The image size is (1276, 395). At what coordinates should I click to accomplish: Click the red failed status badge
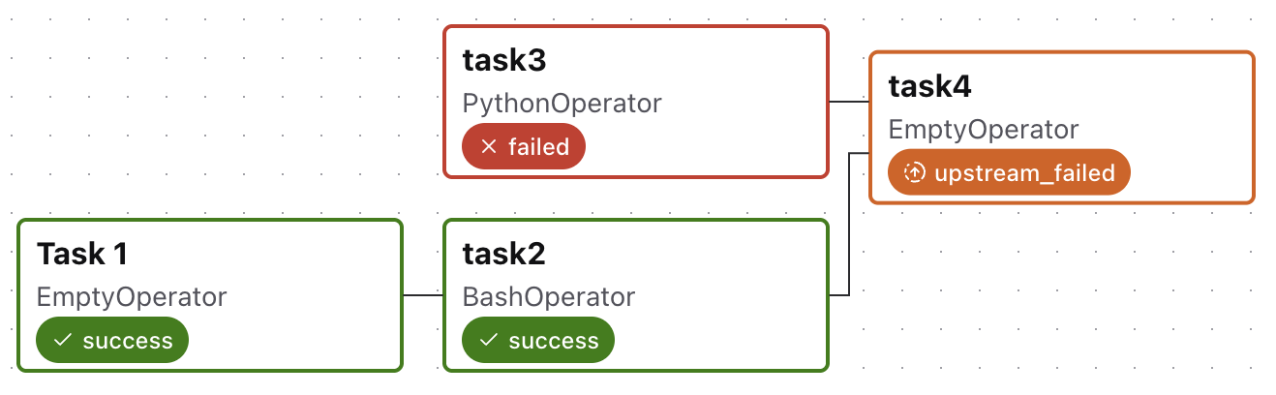tap(524, 147)
